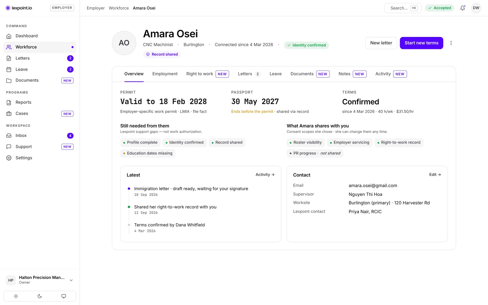Open Inbox in sidebar

[x=40, y=136]
